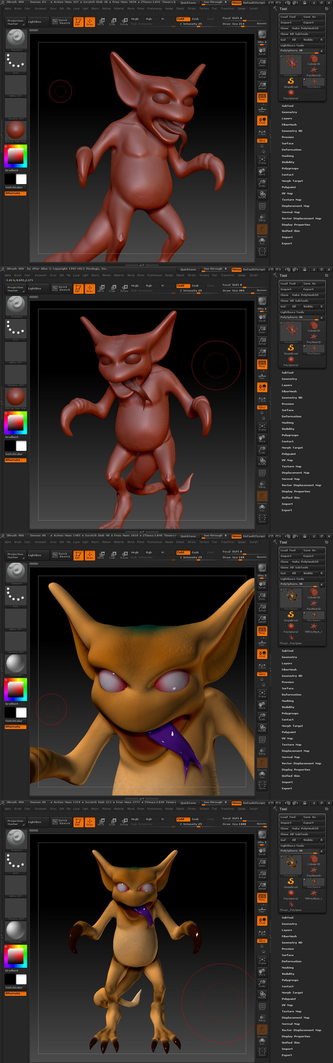
Task: Click right-shelf Rotate icon in second screenshot
Action: pyautogui.click(x=262, y=461)
